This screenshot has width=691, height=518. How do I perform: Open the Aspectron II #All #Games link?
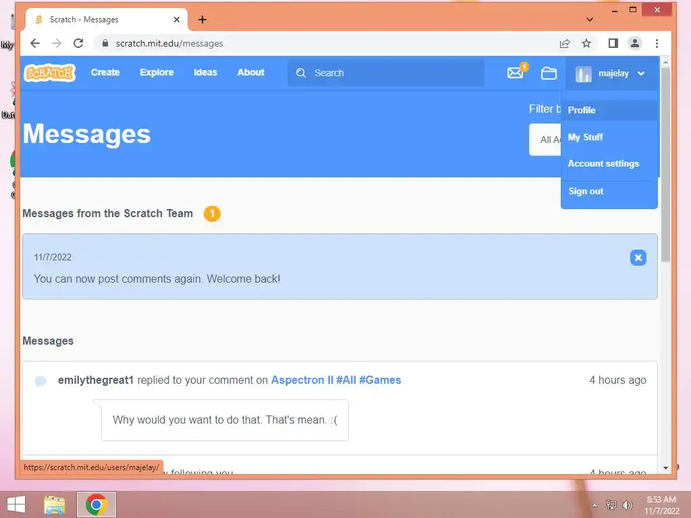pyautogui.click(x=336, y=380)
